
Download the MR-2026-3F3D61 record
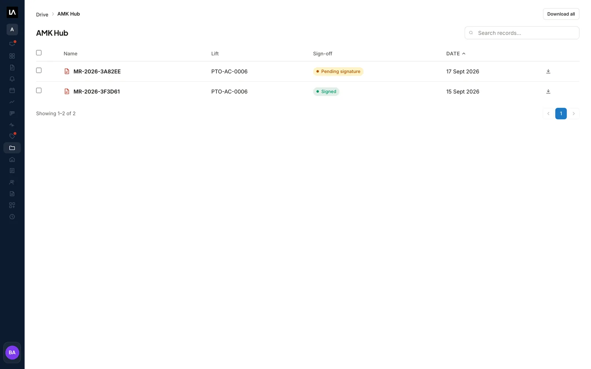[548, 91]
